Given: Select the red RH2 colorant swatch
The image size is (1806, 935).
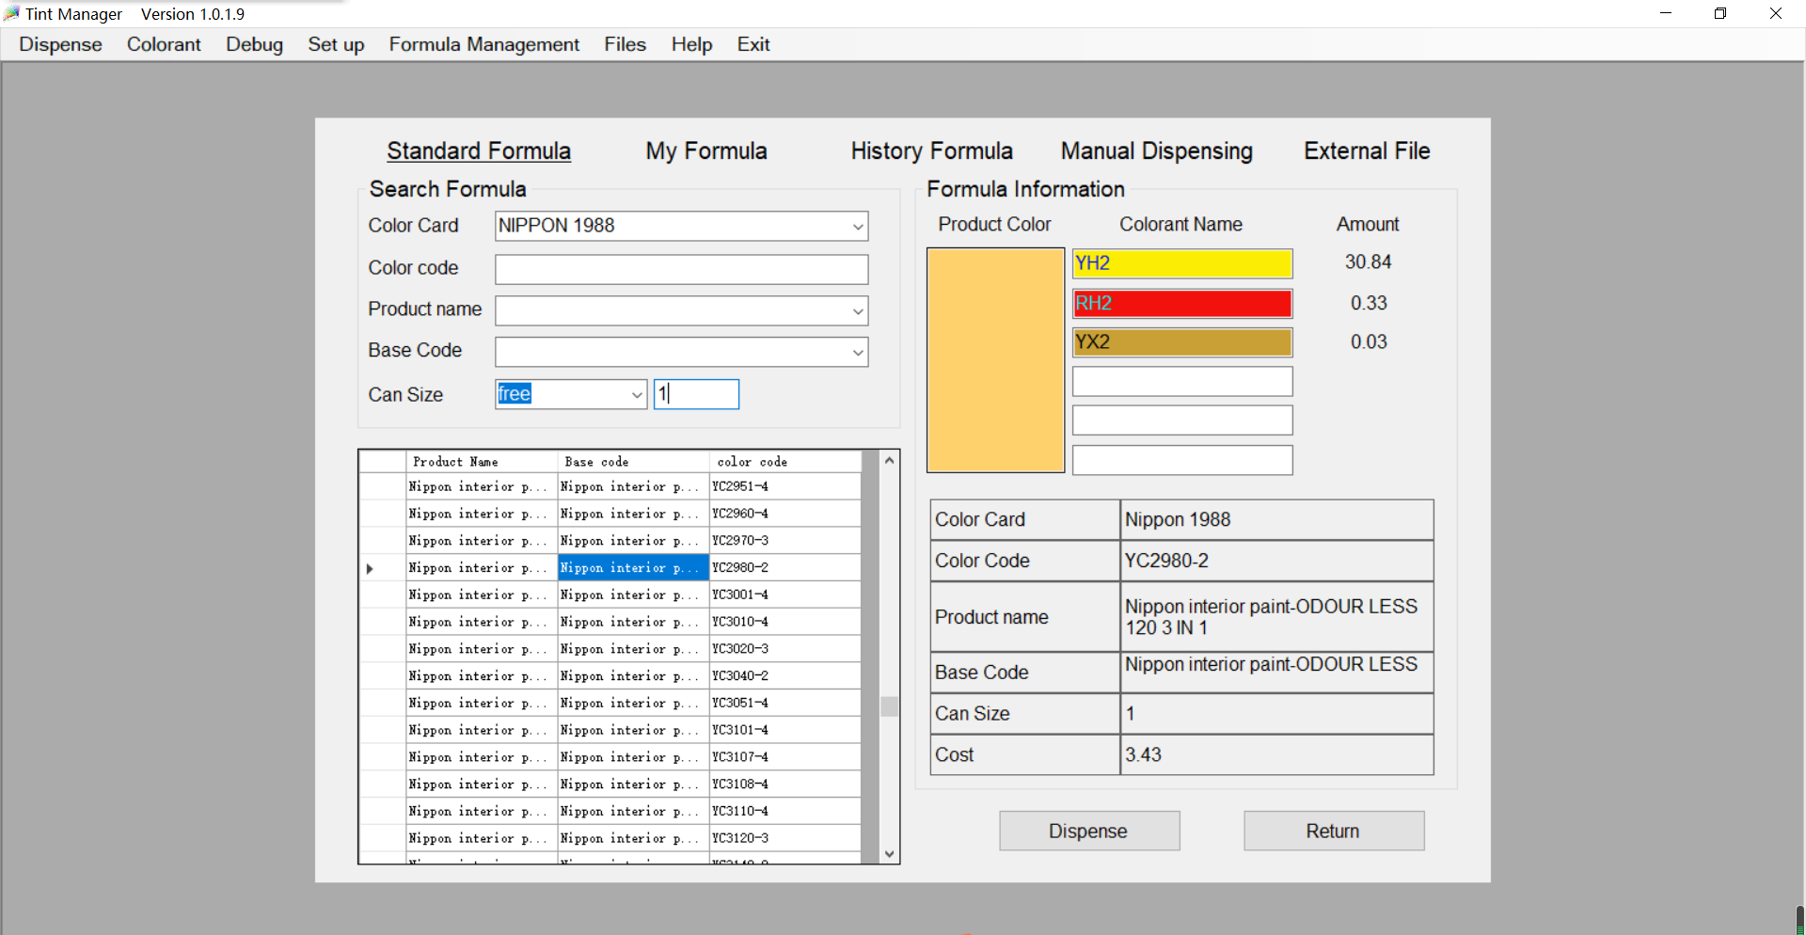Looking at the screenshot, I should tap(1182, 303).
